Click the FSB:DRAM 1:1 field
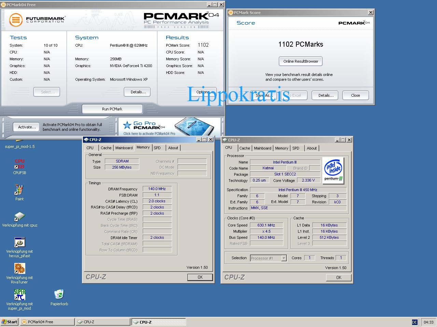Image resolution: width=437 pixels, height=327 pixels. [157, 195]
